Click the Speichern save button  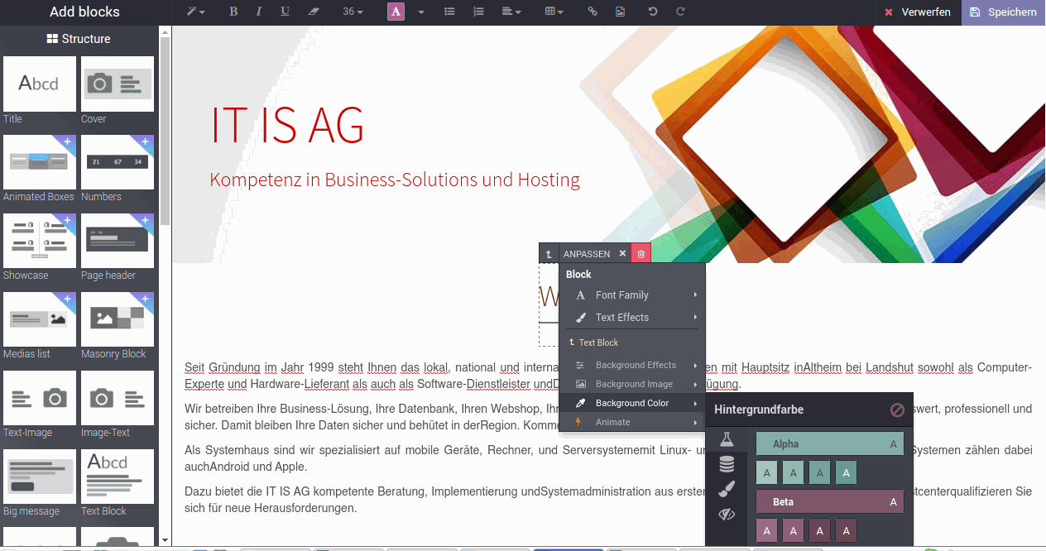[x=1004, y=12]
